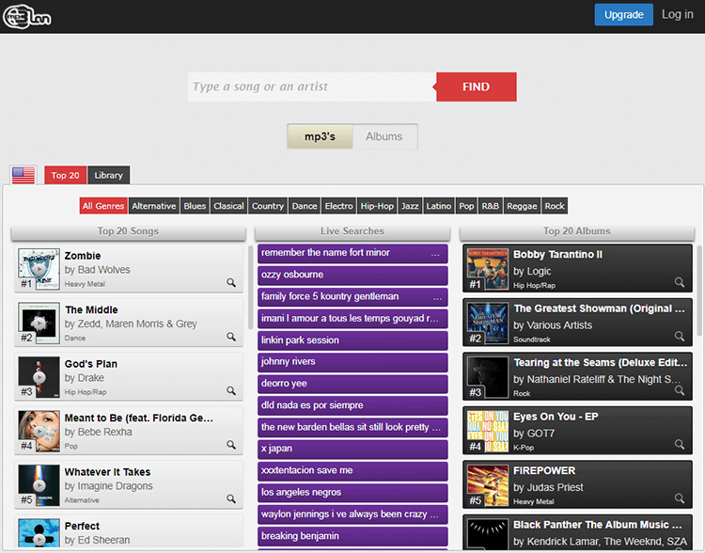Viewport: 705px width, 553px height.
Task: Click magnifier icon on God's Plan
Action: pyautogui.click(x=231, y=390)
